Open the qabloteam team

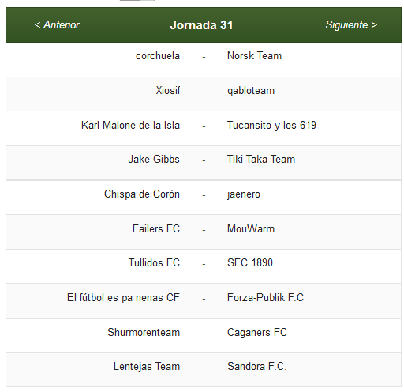(x=251, y=91)
